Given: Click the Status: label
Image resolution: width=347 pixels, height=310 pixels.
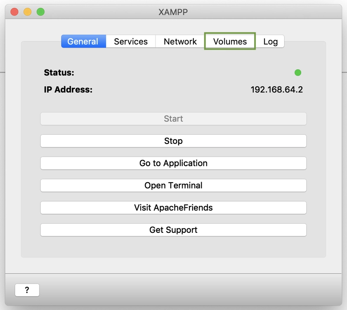Looking at the screenshot, I should 59,72.
